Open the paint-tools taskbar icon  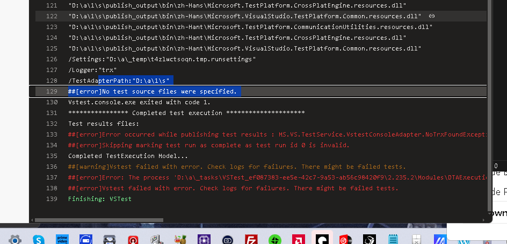[x=156, y=240]
